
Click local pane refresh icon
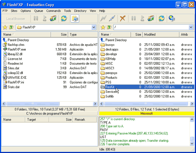64,19
